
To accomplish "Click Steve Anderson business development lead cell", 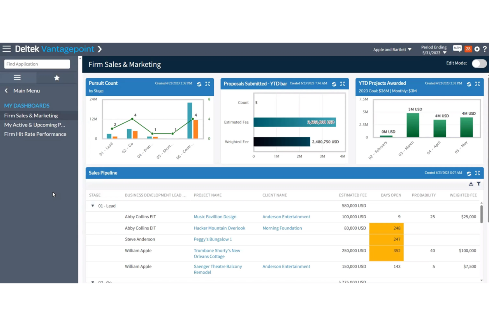I will click(x=140, y=239).
